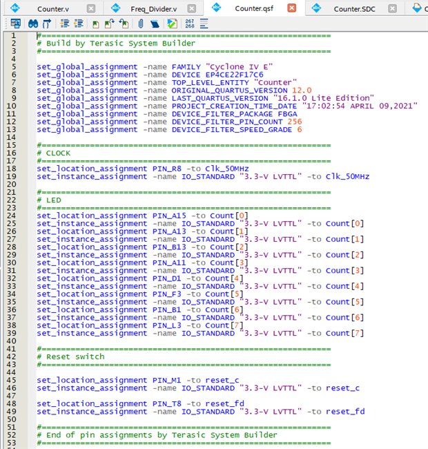Viewport: 428px width, 449px height.
Task: Jump to the previous bookmark icon
Action: 124,23
